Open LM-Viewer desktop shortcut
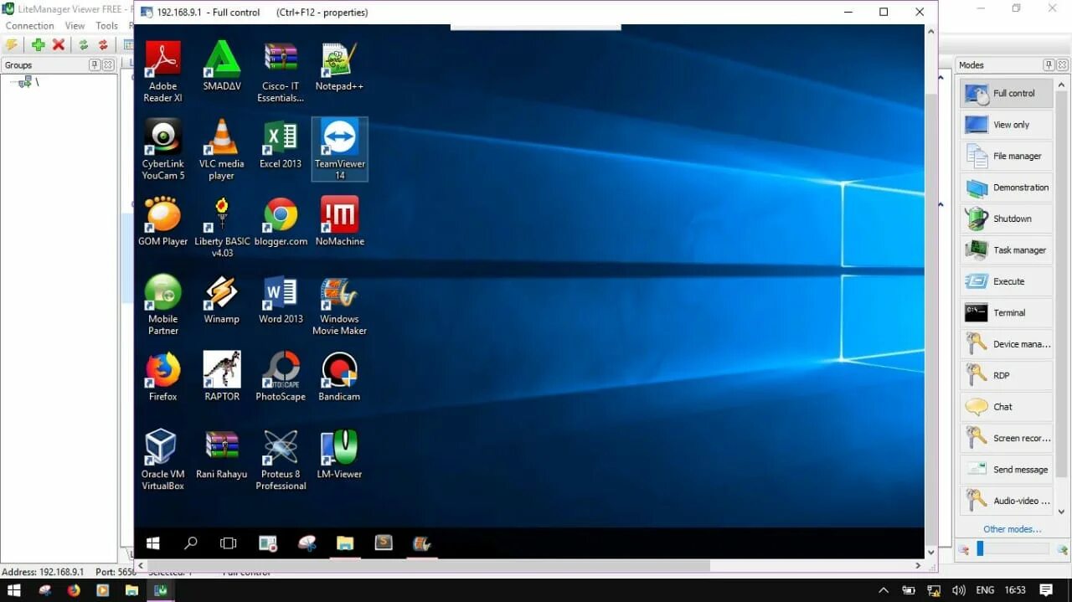The height and width of the screenshot is (602, 1072). (x=339, y=455)
